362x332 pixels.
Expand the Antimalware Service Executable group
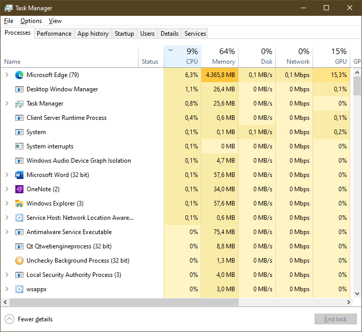tap(7, 232)
